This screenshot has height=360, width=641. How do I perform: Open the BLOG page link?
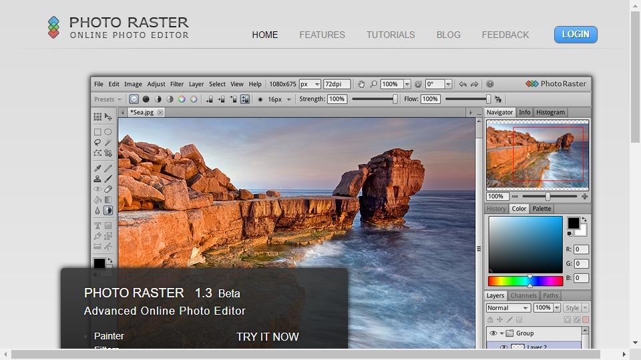click(449, 35)
